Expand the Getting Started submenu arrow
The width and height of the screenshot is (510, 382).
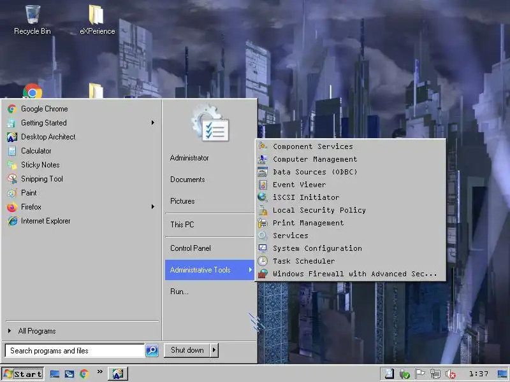tap(152, 122)
